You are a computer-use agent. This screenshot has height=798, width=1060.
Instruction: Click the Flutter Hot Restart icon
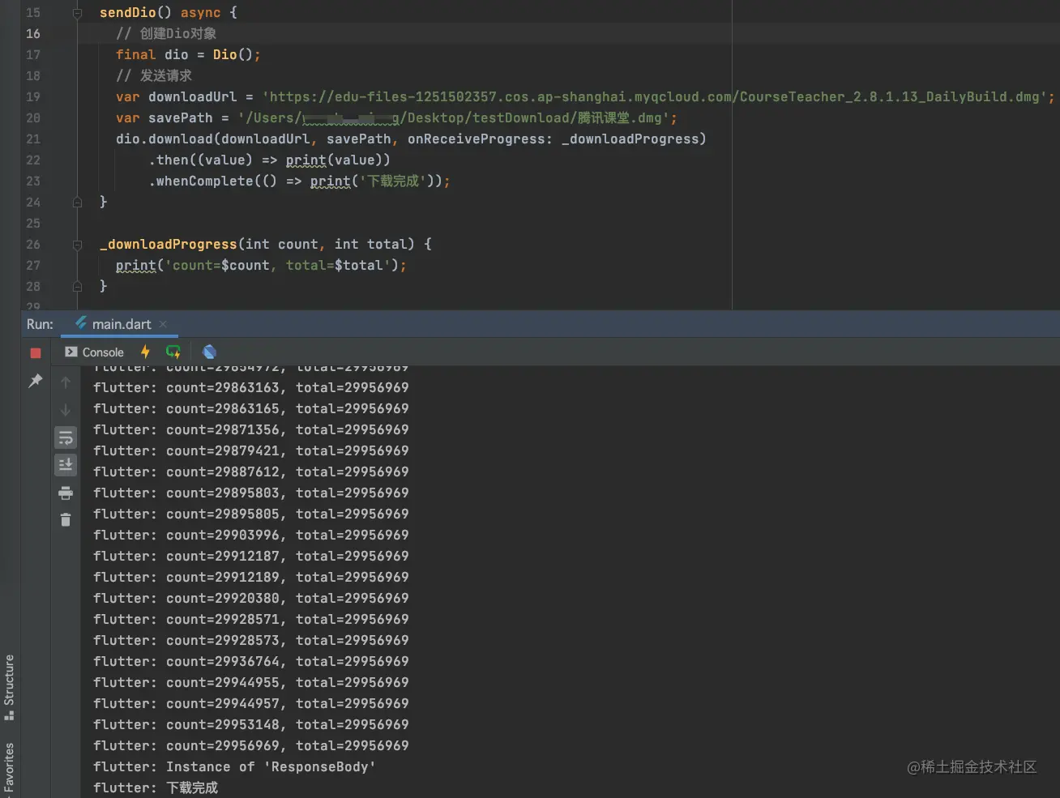(173, 352)
